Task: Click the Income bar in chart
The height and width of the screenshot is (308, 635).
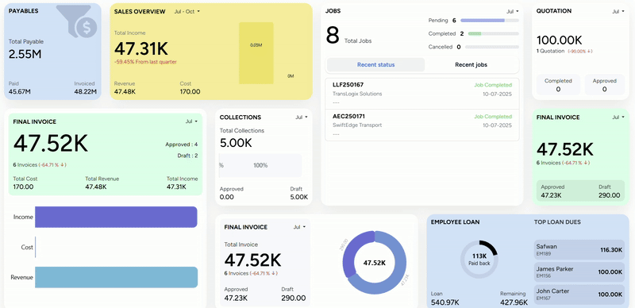Action: 116,218
